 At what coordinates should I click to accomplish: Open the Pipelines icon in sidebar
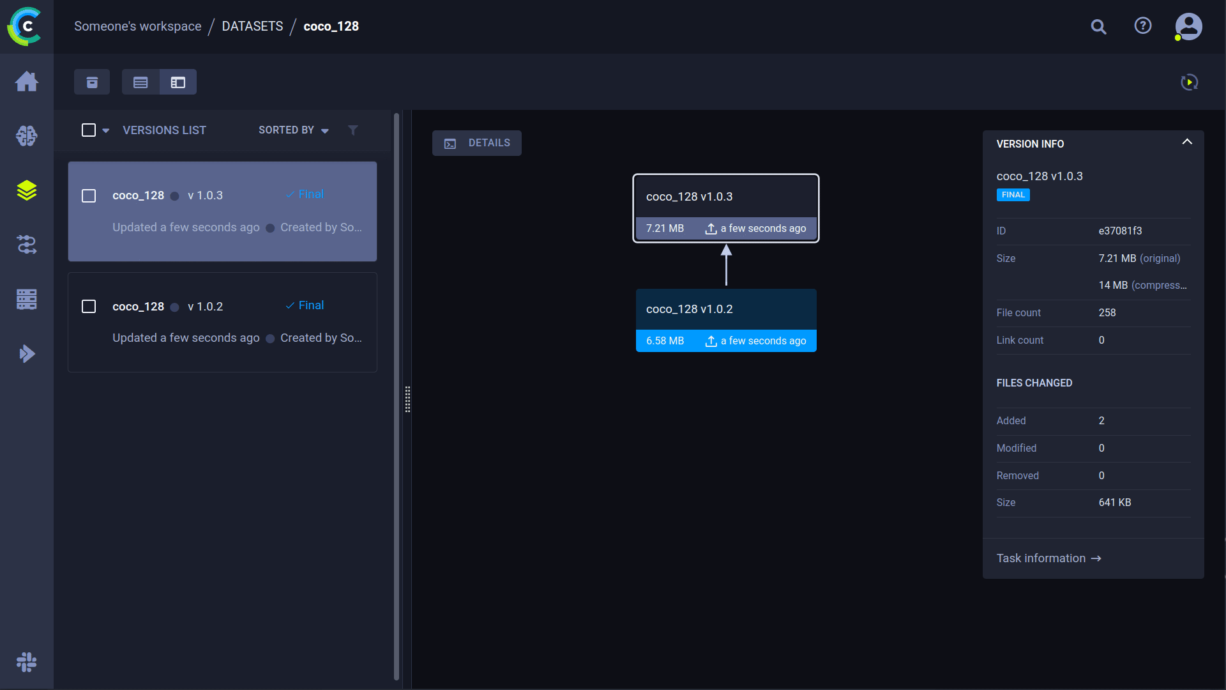[x=26, y=245]
